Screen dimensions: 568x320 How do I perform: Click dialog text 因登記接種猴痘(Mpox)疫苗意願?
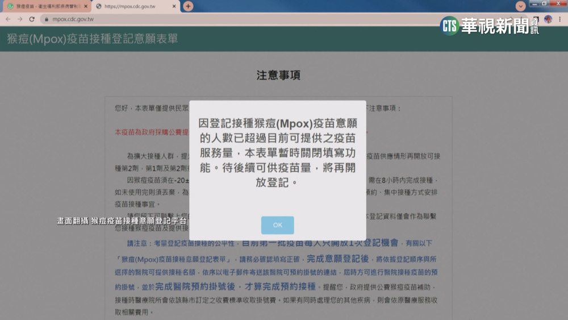pos(278,123)
